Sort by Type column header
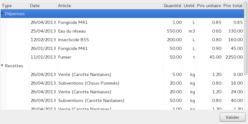The width and height of the screenshot is (248, 124). point(15,6)
